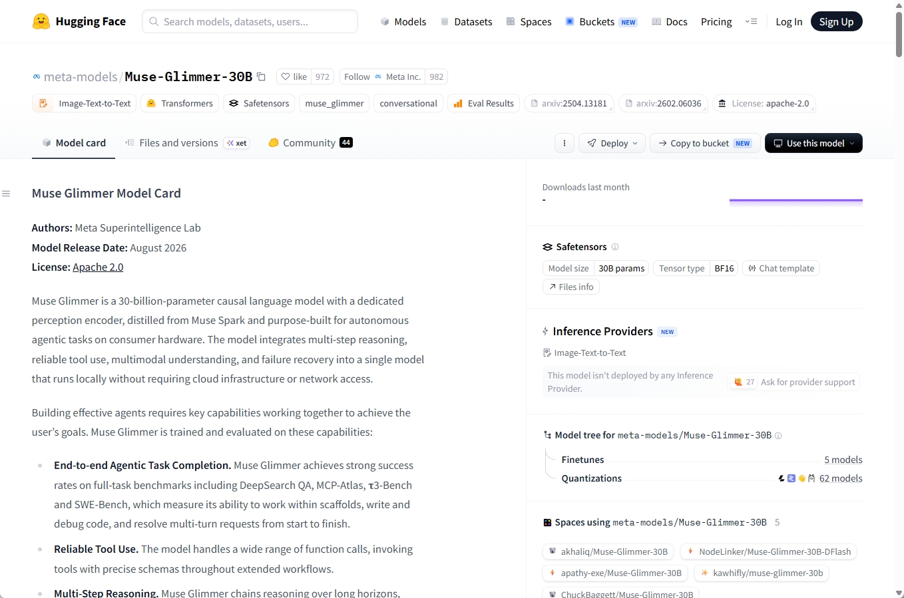Viewport: 904px width, 598px height.
Task: Click the Hugging Face logo
Action: click(79, 21)
